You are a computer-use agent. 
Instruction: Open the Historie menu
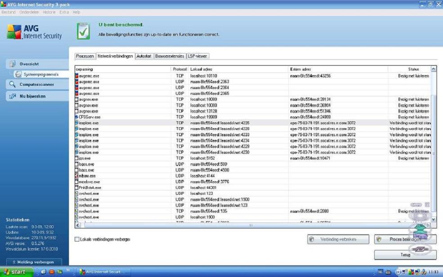click(x=49, y=12)
